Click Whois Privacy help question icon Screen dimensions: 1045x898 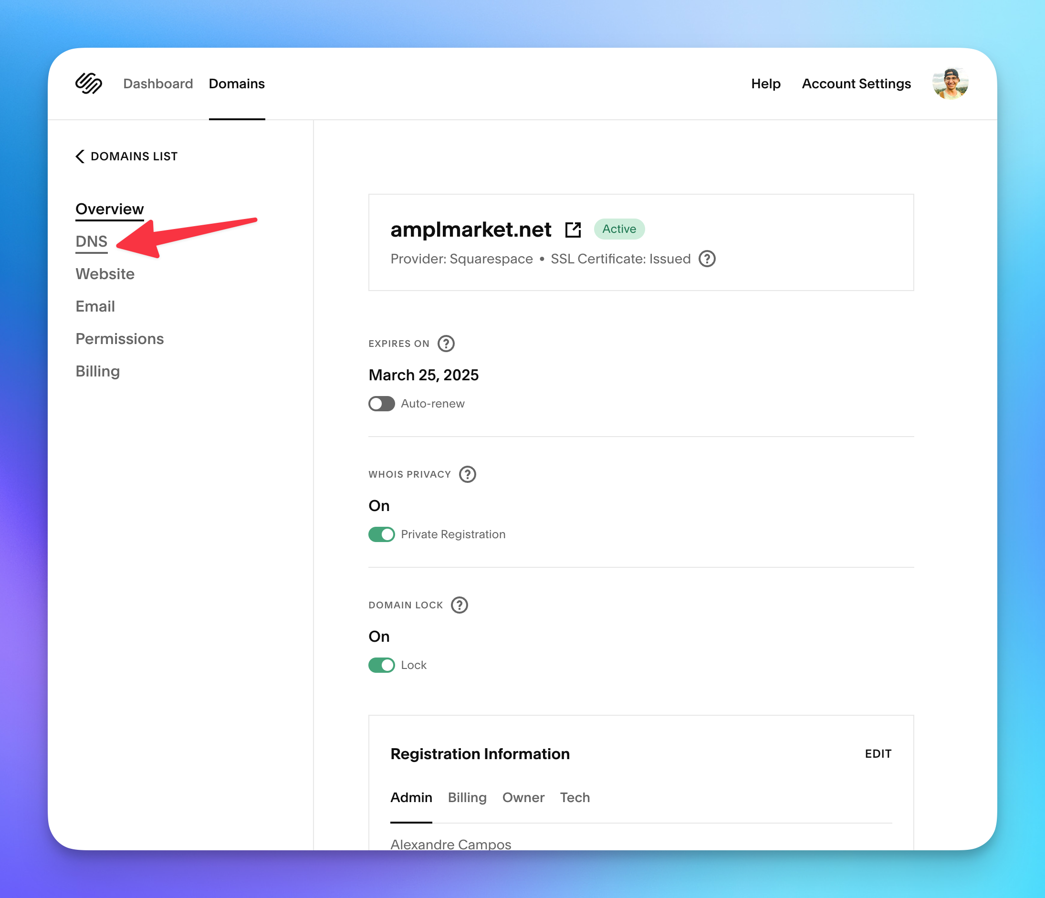click(x=467, y=474)
